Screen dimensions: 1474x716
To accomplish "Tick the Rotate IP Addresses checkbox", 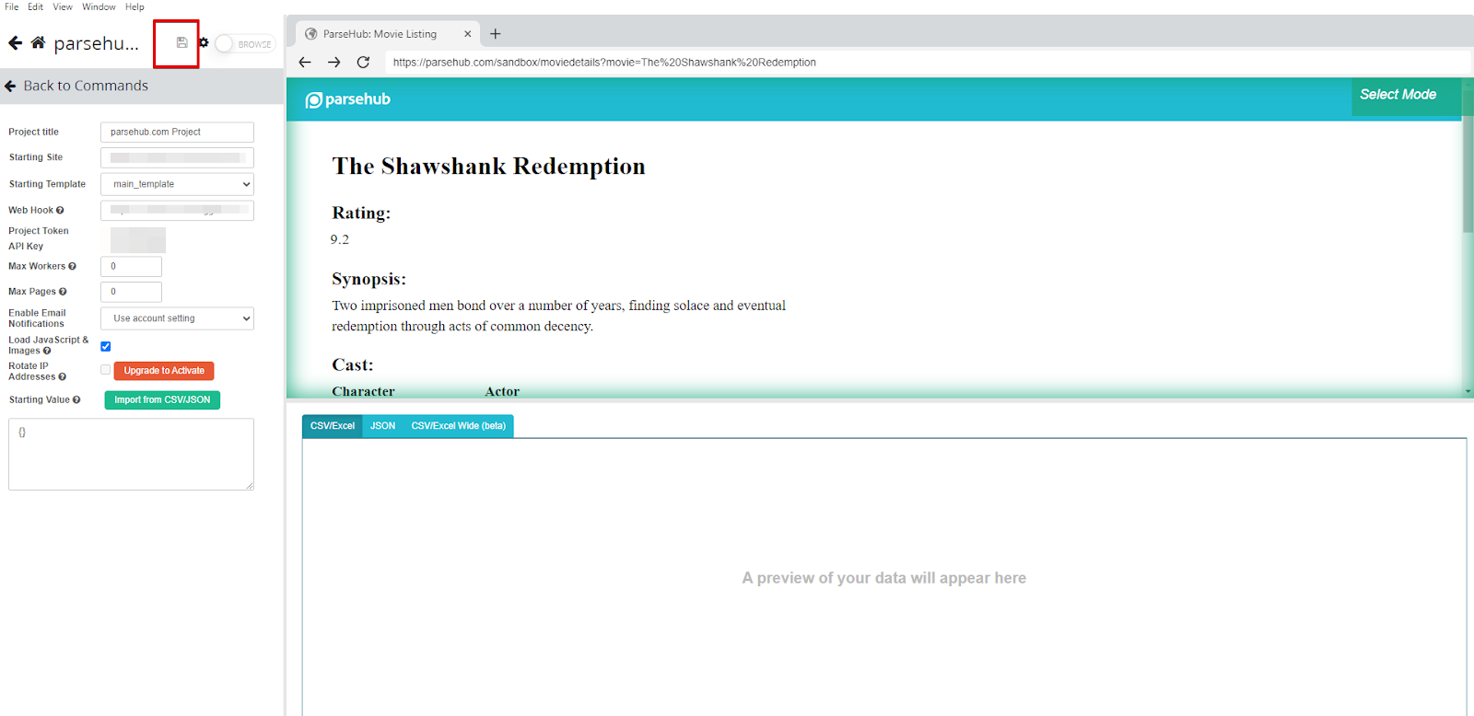I will [x=106, y=370].
